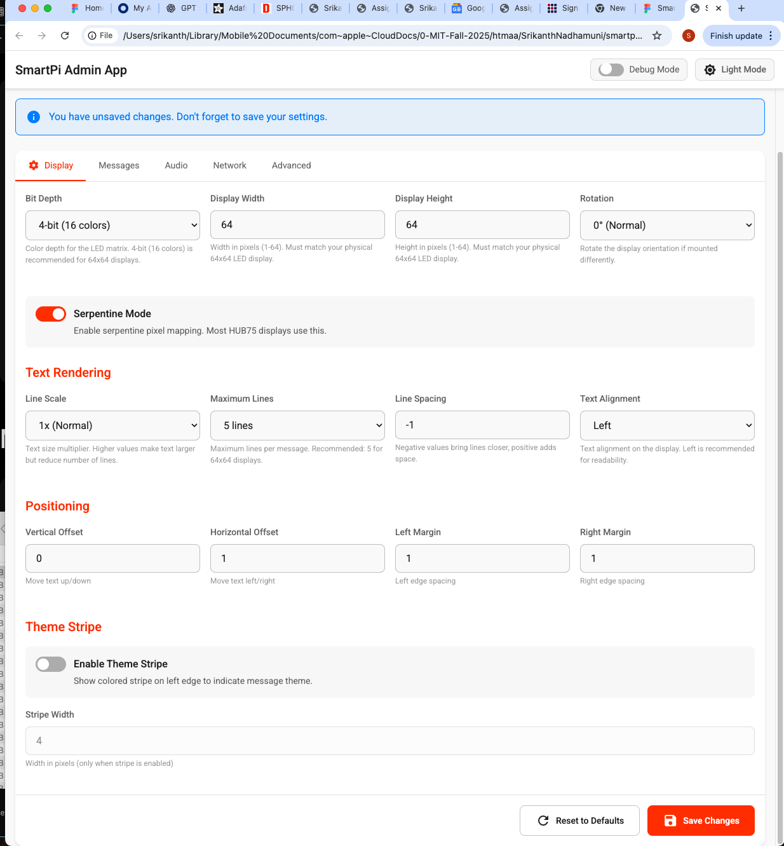Enable Theme Stripe
784x846 pixels.
(x=50, y=664)
